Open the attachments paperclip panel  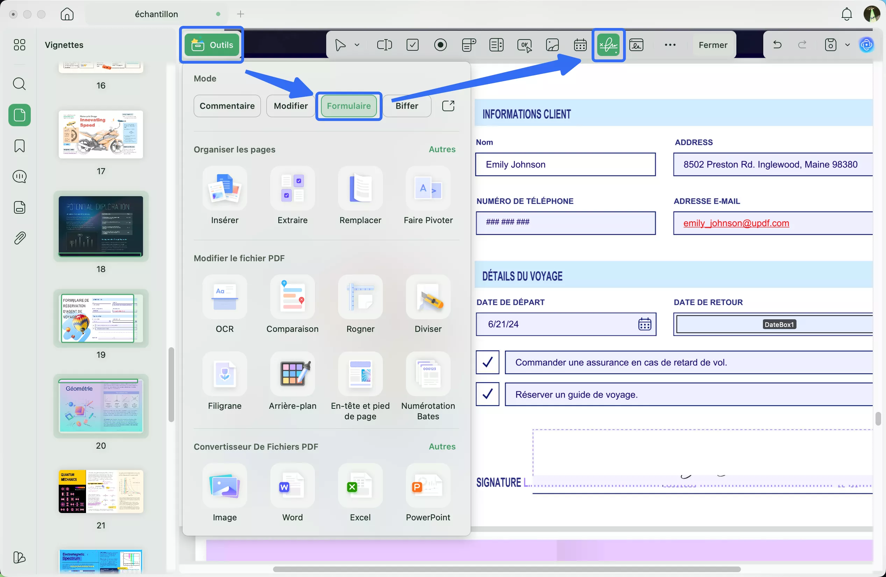pos(19,238)
